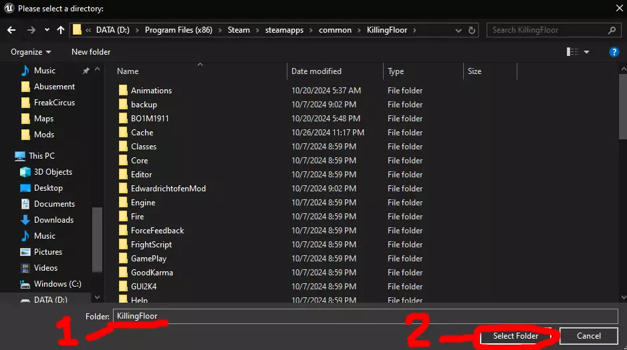Viewport: 627px width, 350px height.
Task: Click the steamapps breadcrumb segment
Action: click(284, 30)
